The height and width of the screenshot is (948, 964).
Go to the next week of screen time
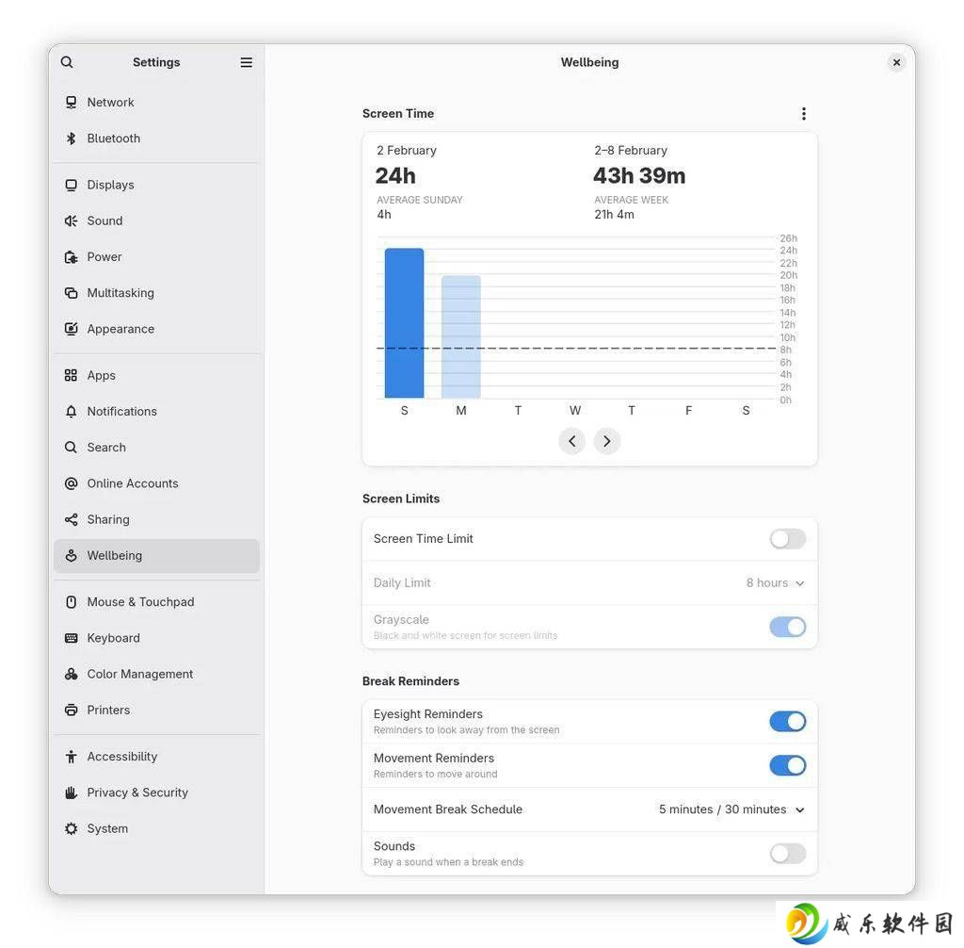click(607, 441)
